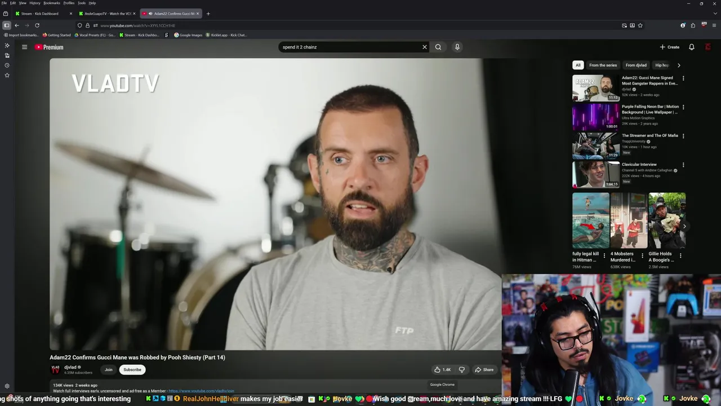Open Firefox View icon beside tabs

[6, 14]
